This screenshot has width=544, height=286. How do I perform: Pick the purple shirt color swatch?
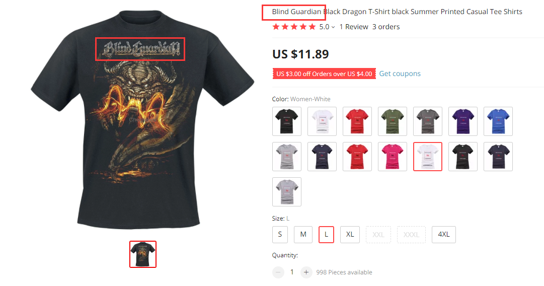[463, 121]
